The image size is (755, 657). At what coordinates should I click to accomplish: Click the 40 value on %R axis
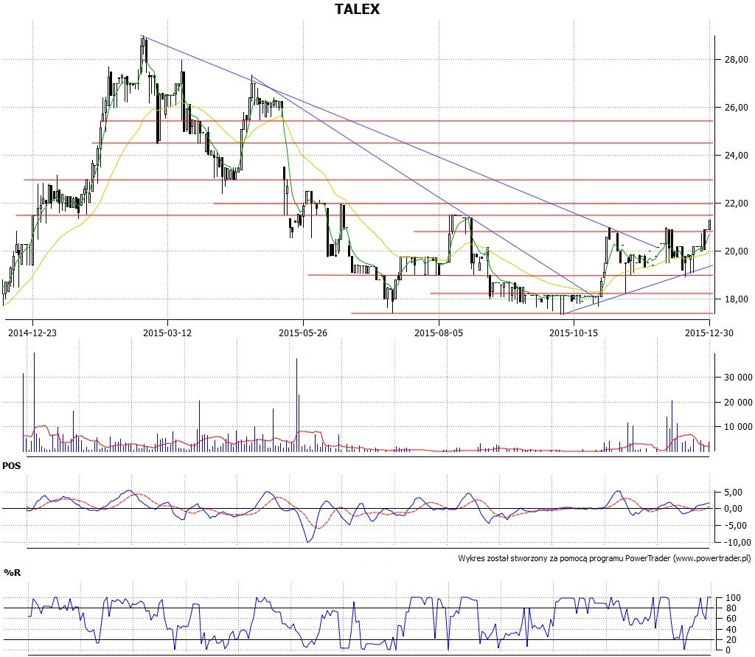point(731,630)
